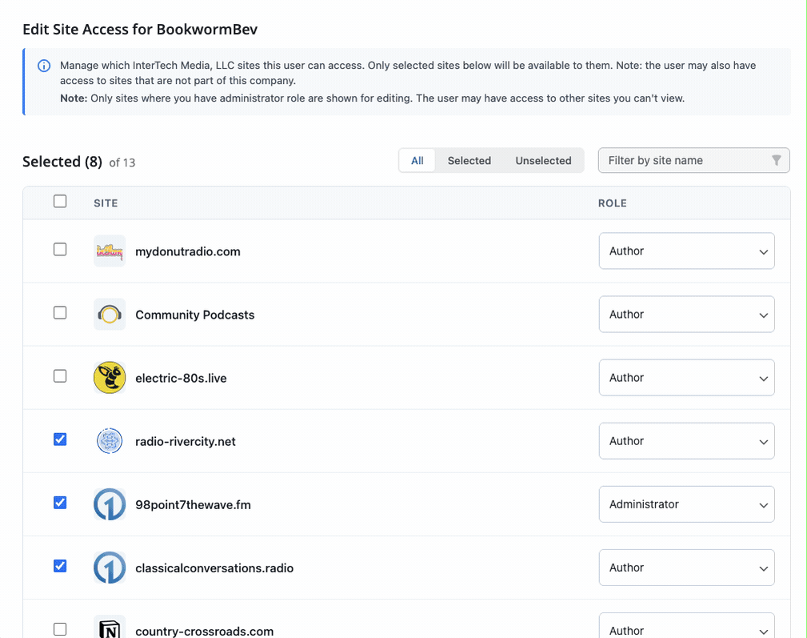Click the filter funnel icon
This screenshot has width=807, height=638.
click(x=776, y=161)
